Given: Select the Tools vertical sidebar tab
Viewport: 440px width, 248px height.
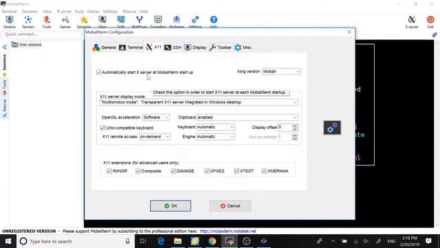Looking at the screenshot, I should tap(5, 87).
